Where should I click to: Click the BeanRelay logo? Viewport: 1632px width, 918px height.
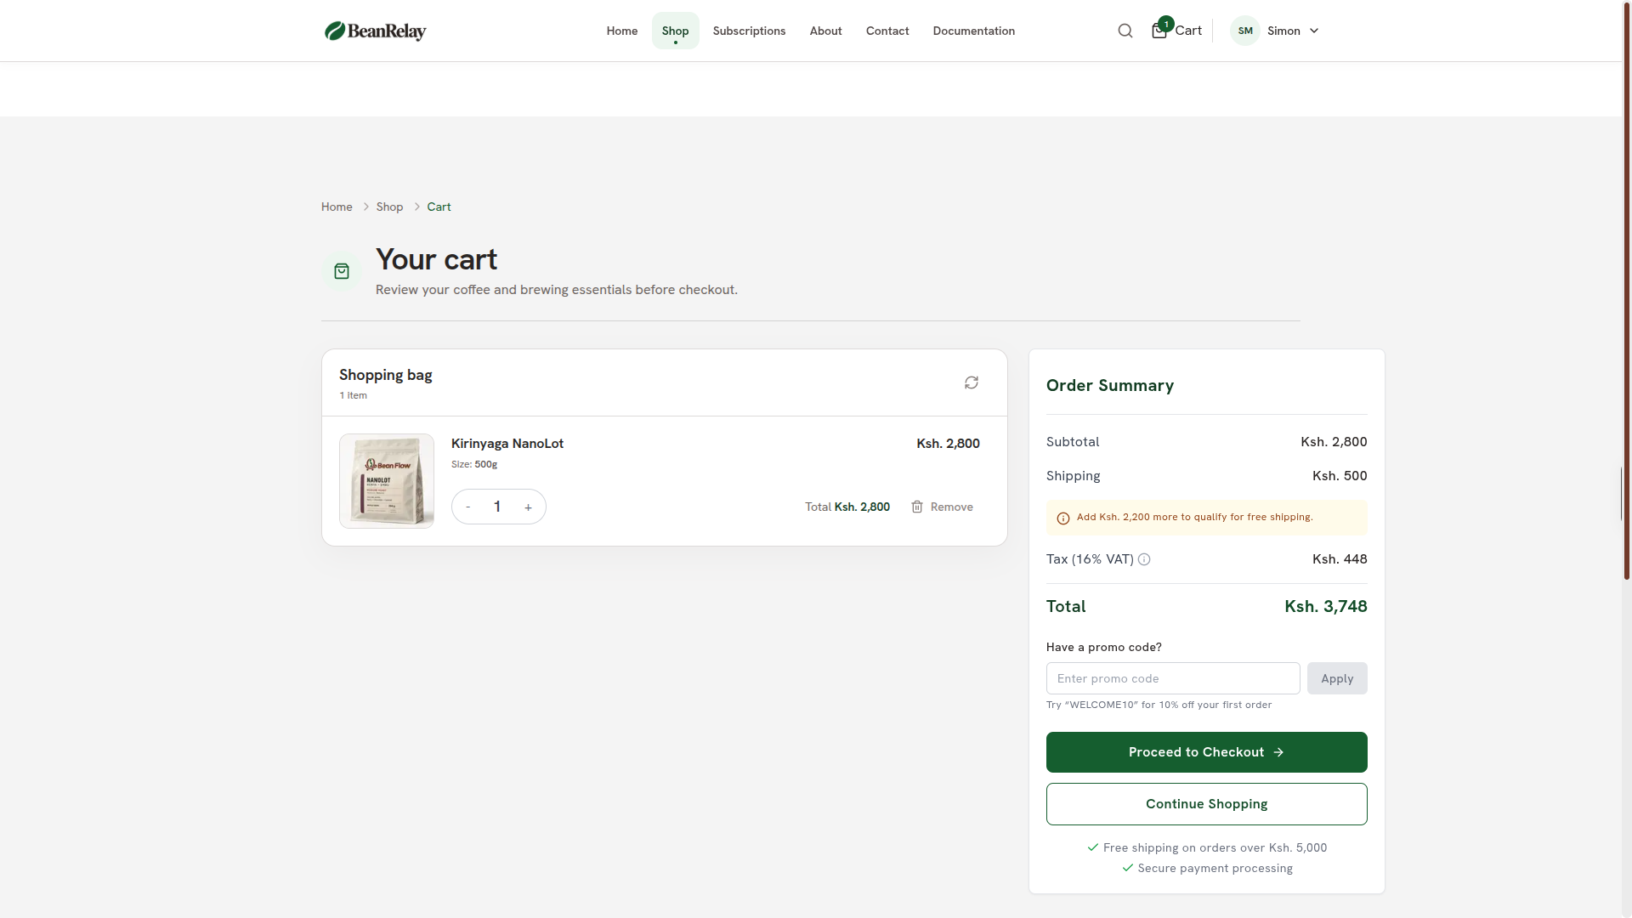pyautogui.click(x=375, y=31)
